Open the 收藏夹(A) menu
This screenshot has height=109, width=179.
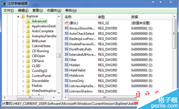54,10
